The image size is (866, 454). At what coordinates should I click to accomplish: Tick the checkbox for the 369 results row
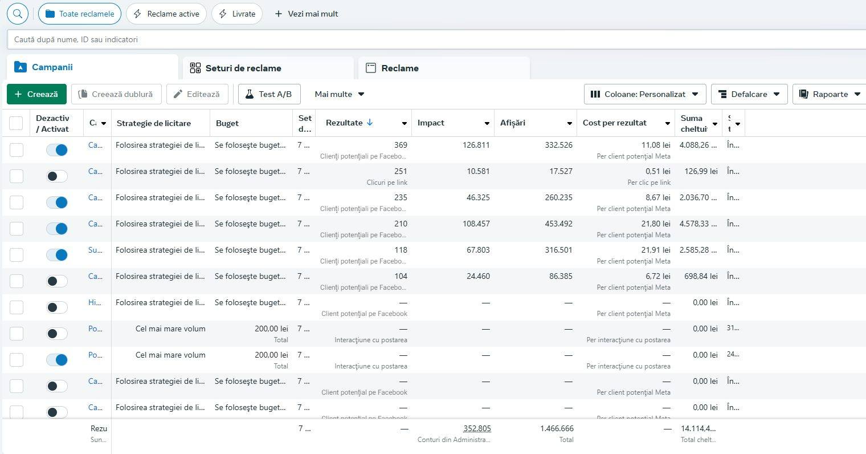tap(17, 150)
